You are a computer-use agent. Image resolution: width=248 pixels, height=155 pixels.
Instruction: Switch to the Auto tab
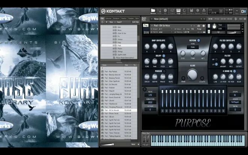(x=137, y=18)
